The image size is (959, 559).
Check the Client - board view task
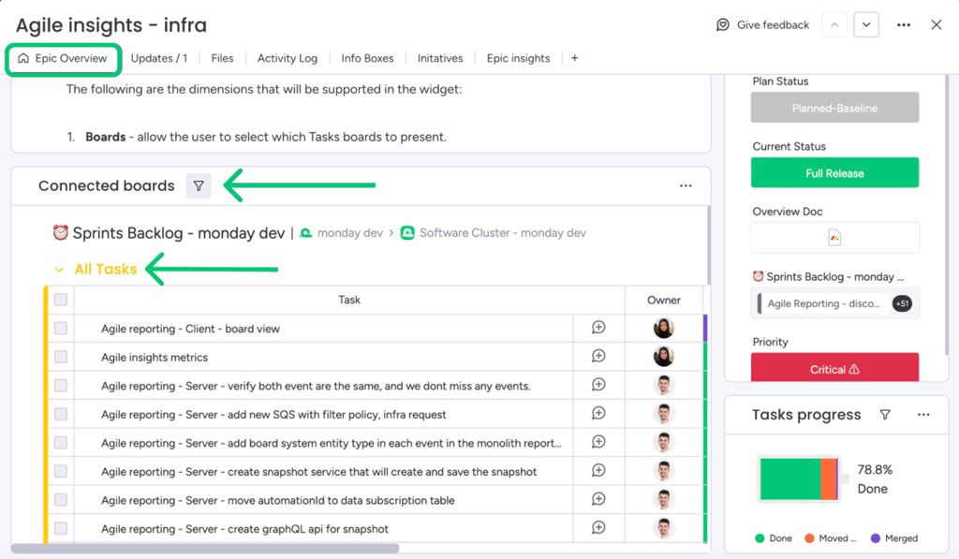tap(61, 329)
